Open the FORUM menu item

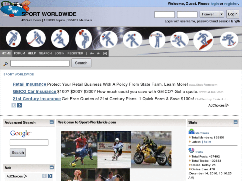(19, 53)
